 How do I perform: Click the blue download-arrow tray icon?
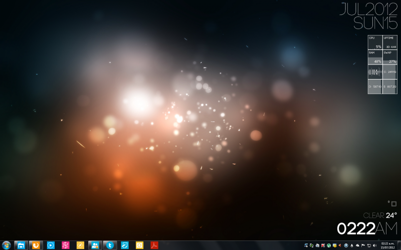pos(346,245)
